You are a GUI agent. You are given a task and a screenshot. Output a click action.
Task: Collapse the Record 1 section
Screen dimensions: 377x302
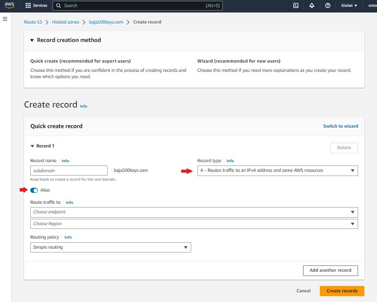[32, 146]
